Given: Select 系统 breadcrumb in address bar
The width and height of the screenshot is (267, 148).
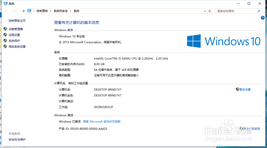Looking at the screenshot, I should (76, 11).
